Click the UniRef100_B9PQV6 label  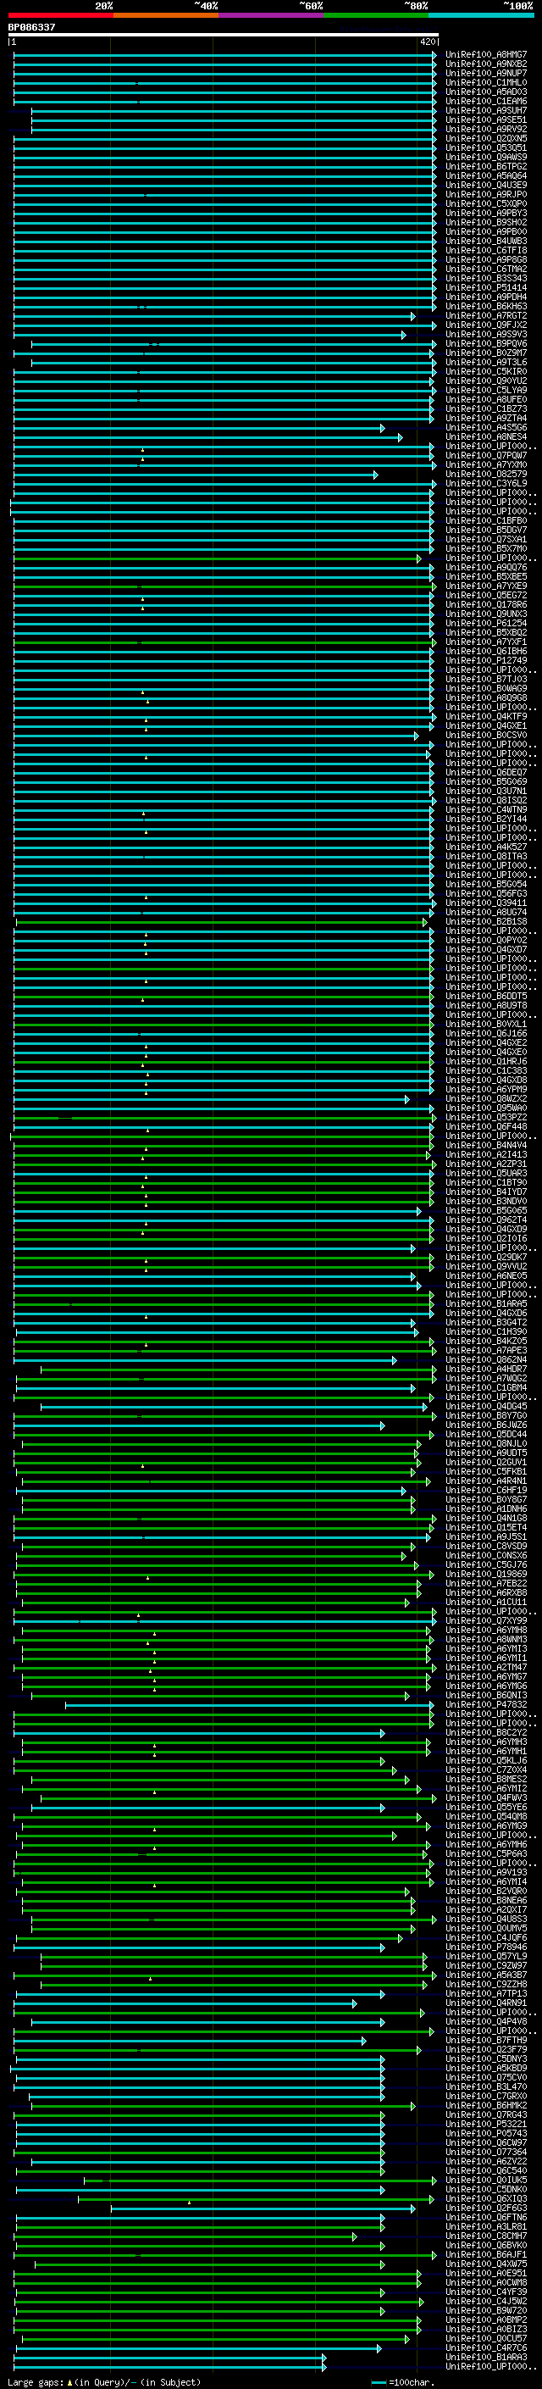tap(486, 344)
